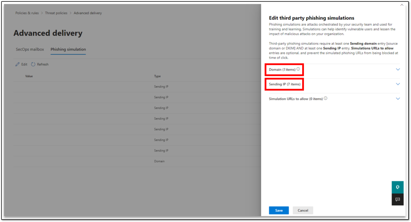Sort by the Type column header
The image size is (411, 222).
pyautogui.click(x=157, y=76)
